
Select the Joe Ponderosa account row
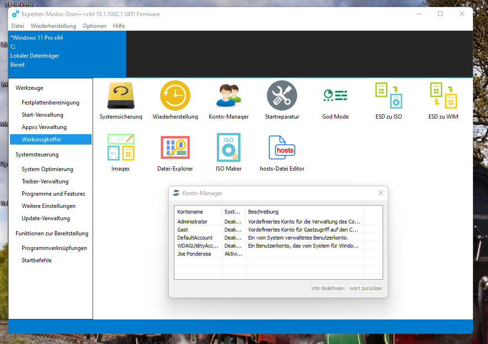click(x=278, y=254)
